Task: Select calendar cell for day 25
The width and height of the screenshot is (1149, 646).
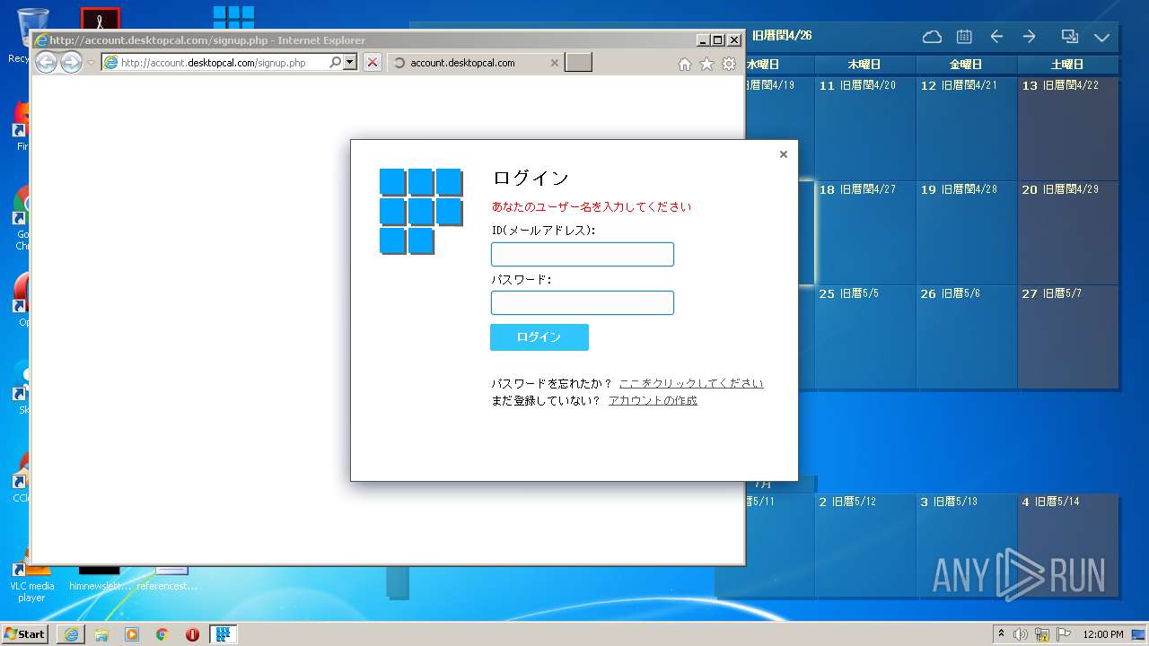Action: tap(865, 336)
